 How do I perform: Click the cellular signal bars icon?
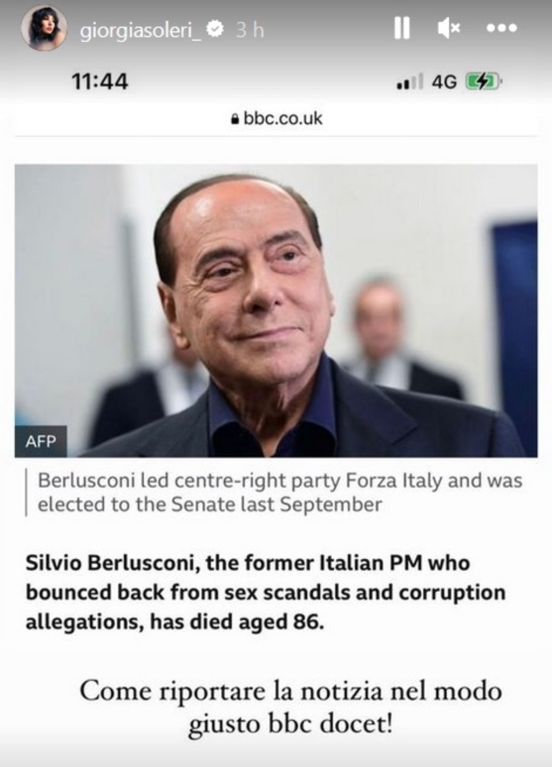click(x=409, y=82)
